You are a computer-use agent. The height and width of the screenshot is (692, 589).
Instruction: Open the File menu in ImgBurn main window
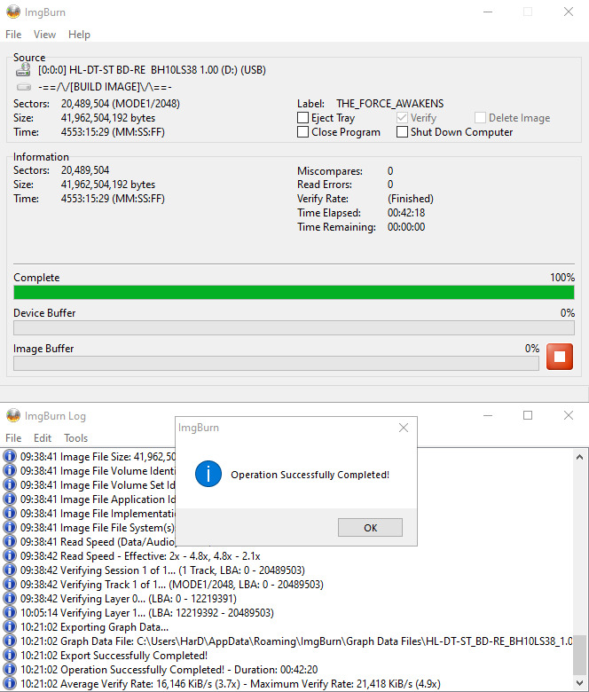tap(13, 35)
